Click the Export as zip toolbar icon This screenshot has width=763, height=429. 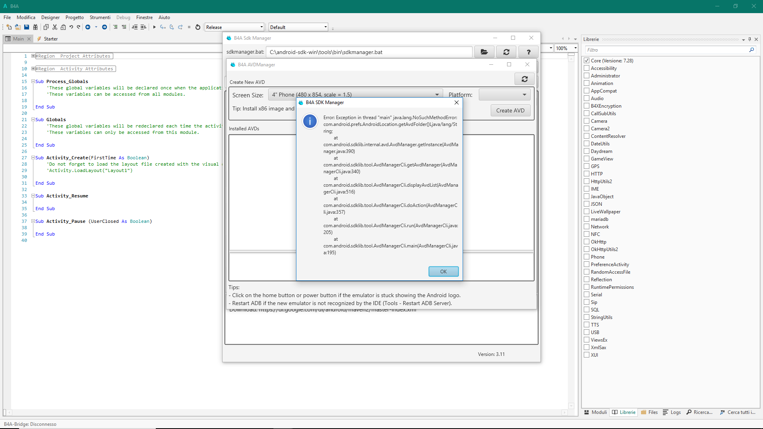point(35,27)
